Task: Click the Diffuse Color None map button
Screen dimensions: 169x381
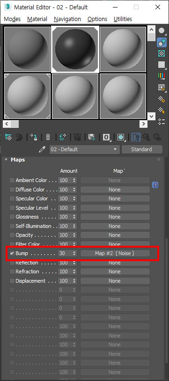Action: [x=115, y=190]
